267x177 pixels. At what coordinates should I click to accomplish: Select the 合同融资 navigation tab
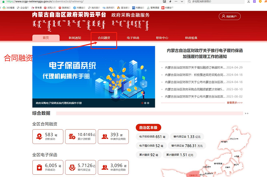(x=104, y=38)
